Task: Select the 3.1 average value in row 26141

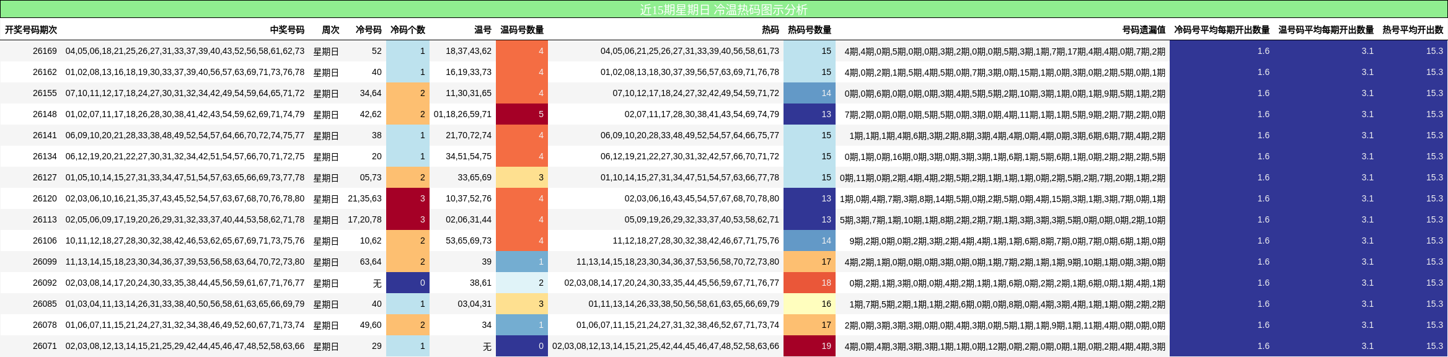Action: (1367, 135)
